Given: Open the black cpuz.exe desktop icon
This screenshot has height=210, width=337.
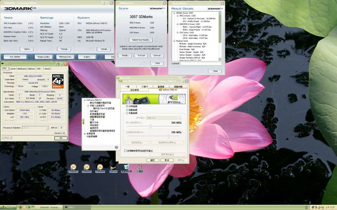Looking at the screenshot, I should [113, 168].
